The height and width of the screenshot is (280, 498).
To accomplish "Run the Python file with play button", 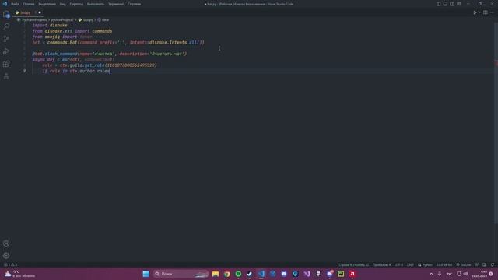I will [x=475, y=12].
